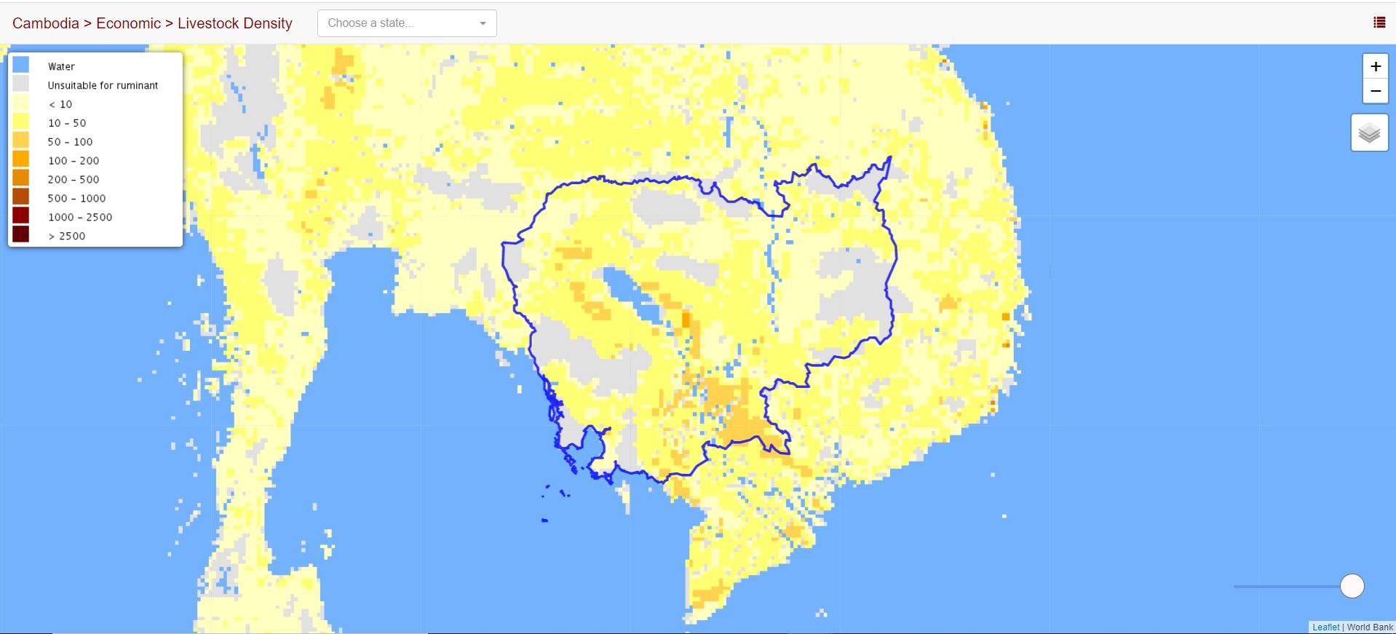The width and height of the screenshot is (1396, 634).
Task: Click the map zoom in plus button
Action: pyautogui.click(x=1375, y=66)
